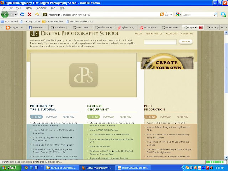Open the Latest Headlines feed bookmark
228x171 pixels.
point(53,21)
